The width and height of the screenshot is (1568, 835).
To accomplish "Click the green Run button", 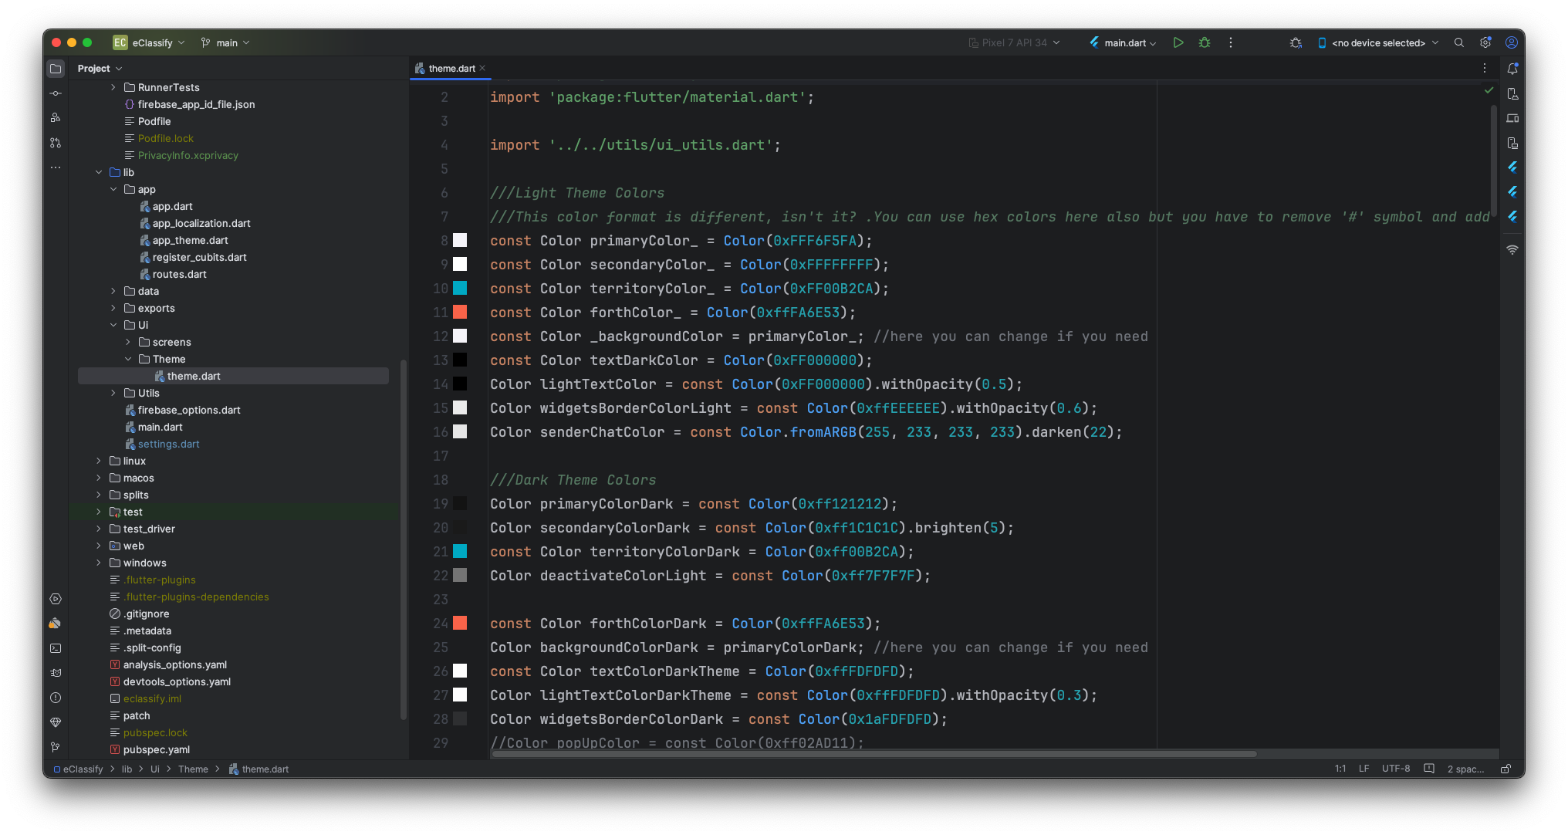I will [x=1178, y=42].
